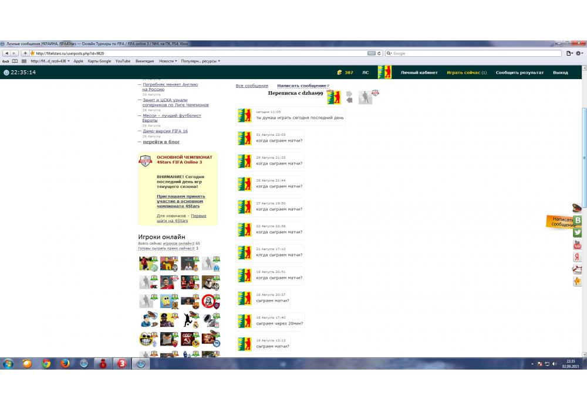This screenshot has height=410, width=587.
Task: Click the browser back arrow button
Action: (6, 53)
